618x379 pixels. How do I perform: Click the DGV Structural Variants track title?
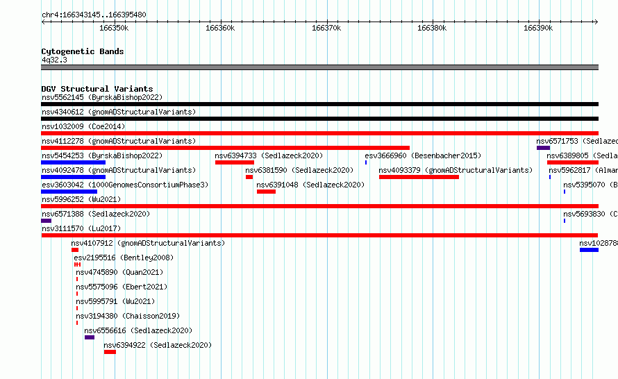97,89
